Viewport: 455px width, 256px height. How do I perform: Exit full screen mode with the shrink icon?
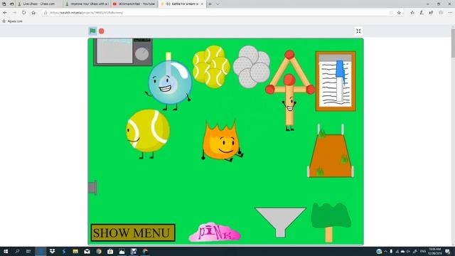pyautogui.click(x=358, y=31)
